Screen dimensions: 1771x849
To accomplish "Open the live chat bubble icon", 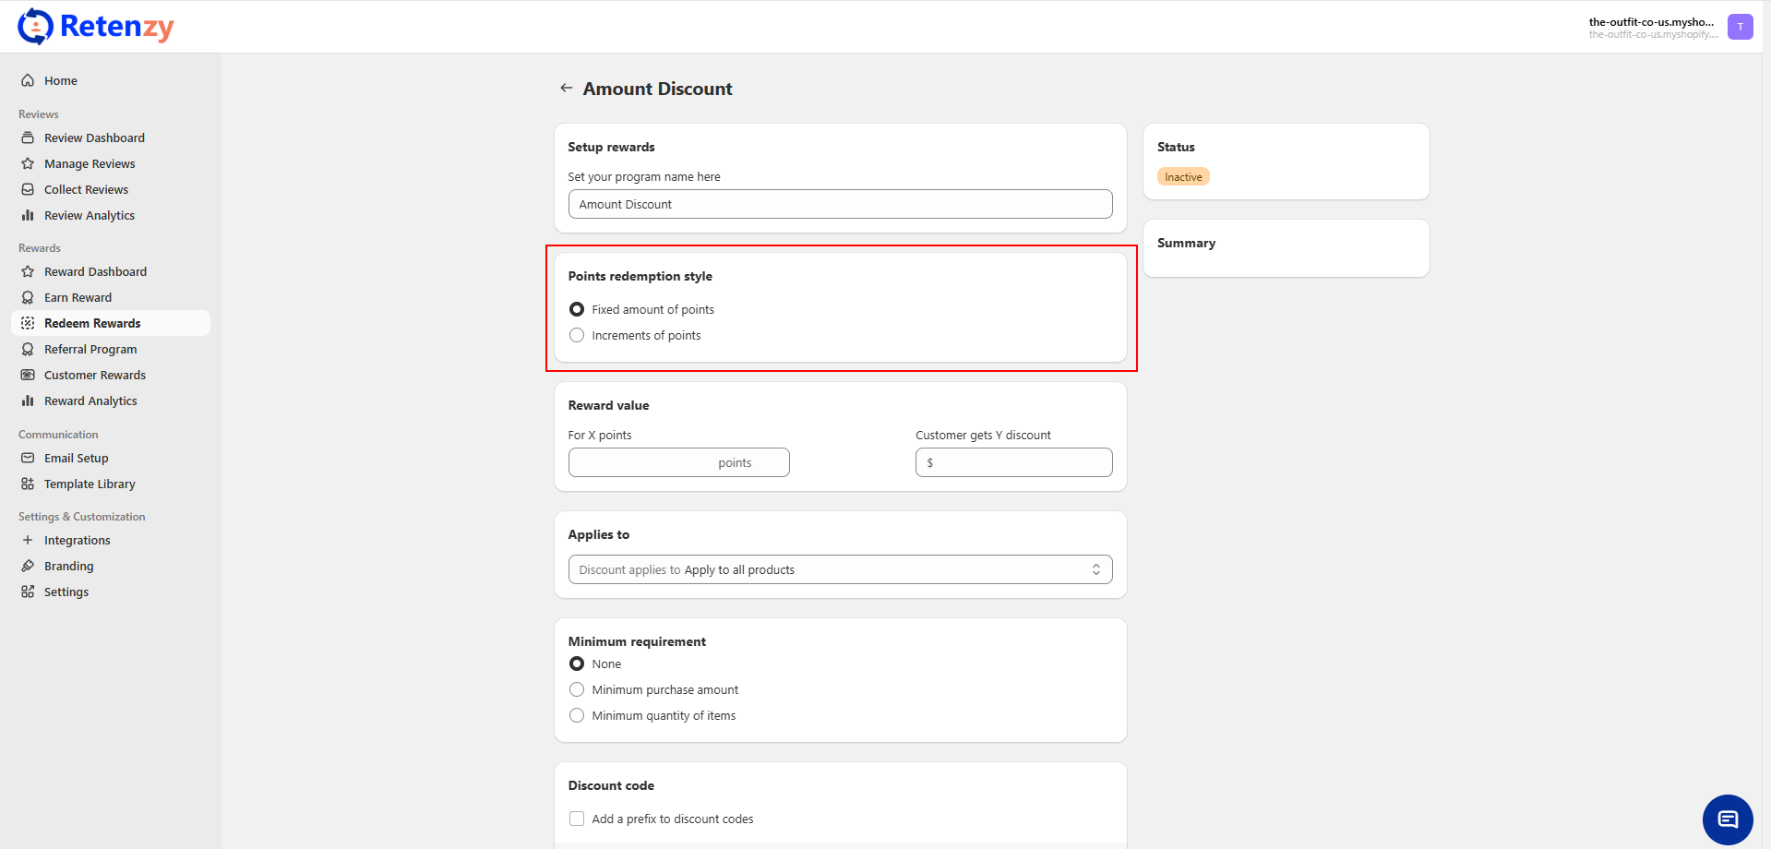I will point(1727,819).
